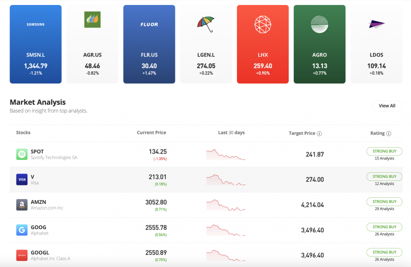Screen dimensions: 411x267
Task: Click Strong Buy rating for AMZN
Action: (x=384, y=201)
